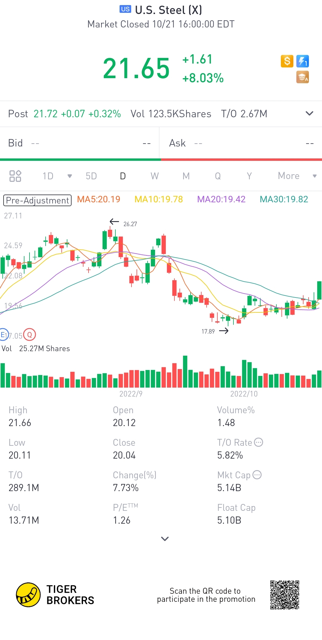This screenshot has height=640, width=322.
Task: Tap the Open 20.12 value
Action: (124, 423)
